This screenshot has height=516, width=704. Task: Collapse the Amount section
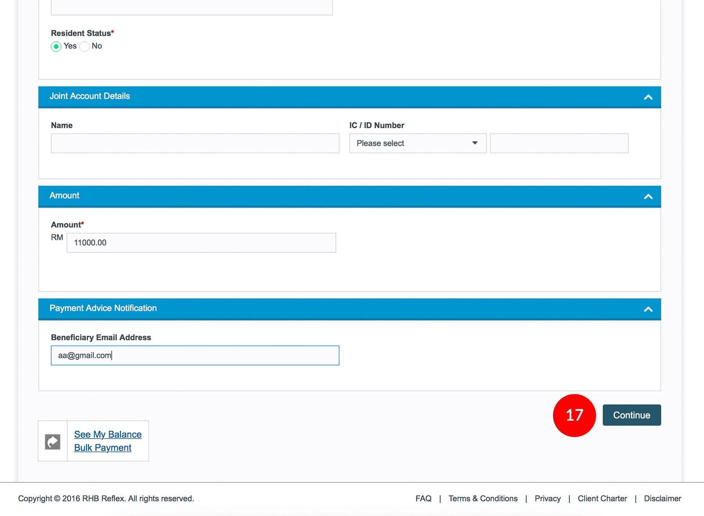648,196
